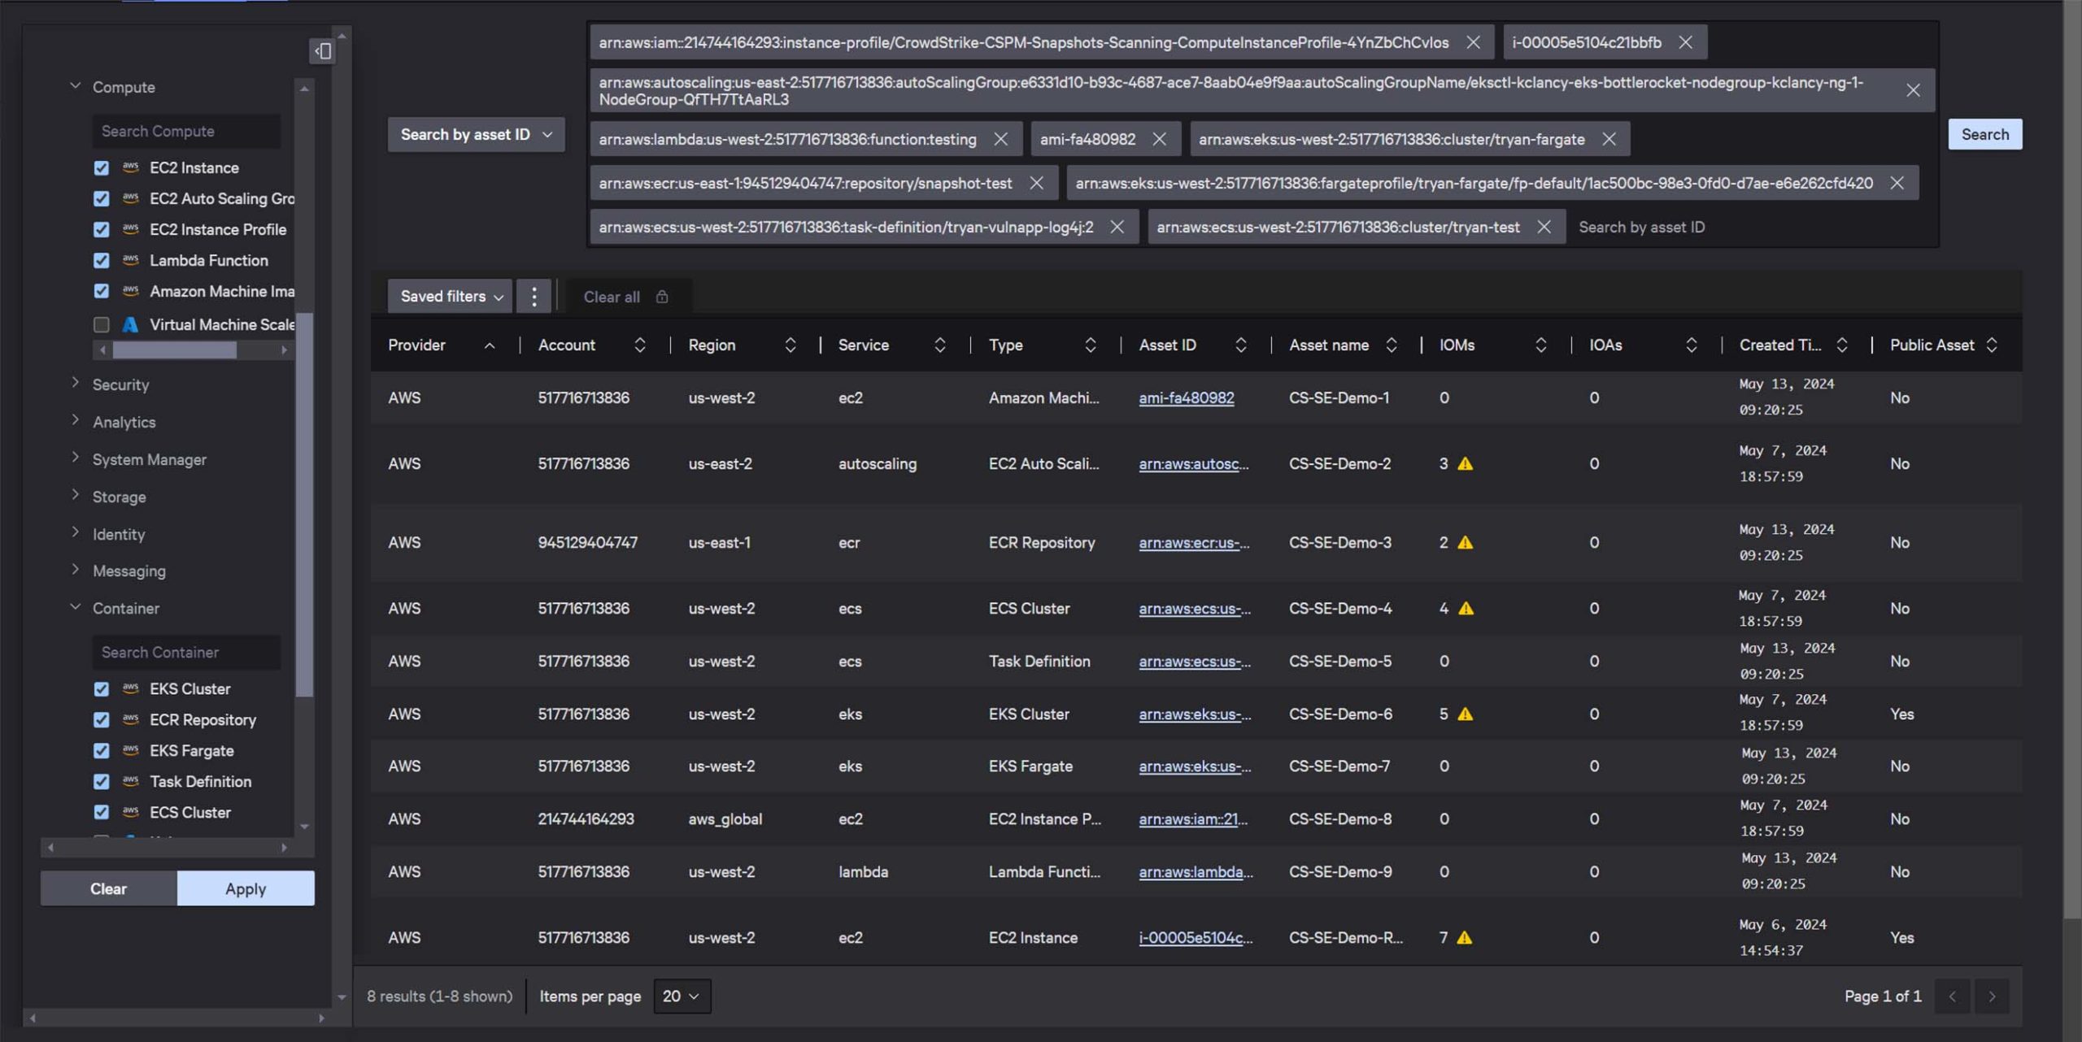Remove the lambda function:testing chip
Image resolution: width=2082 pixels, height=1042 pixels.
(x=1000, y=139)
